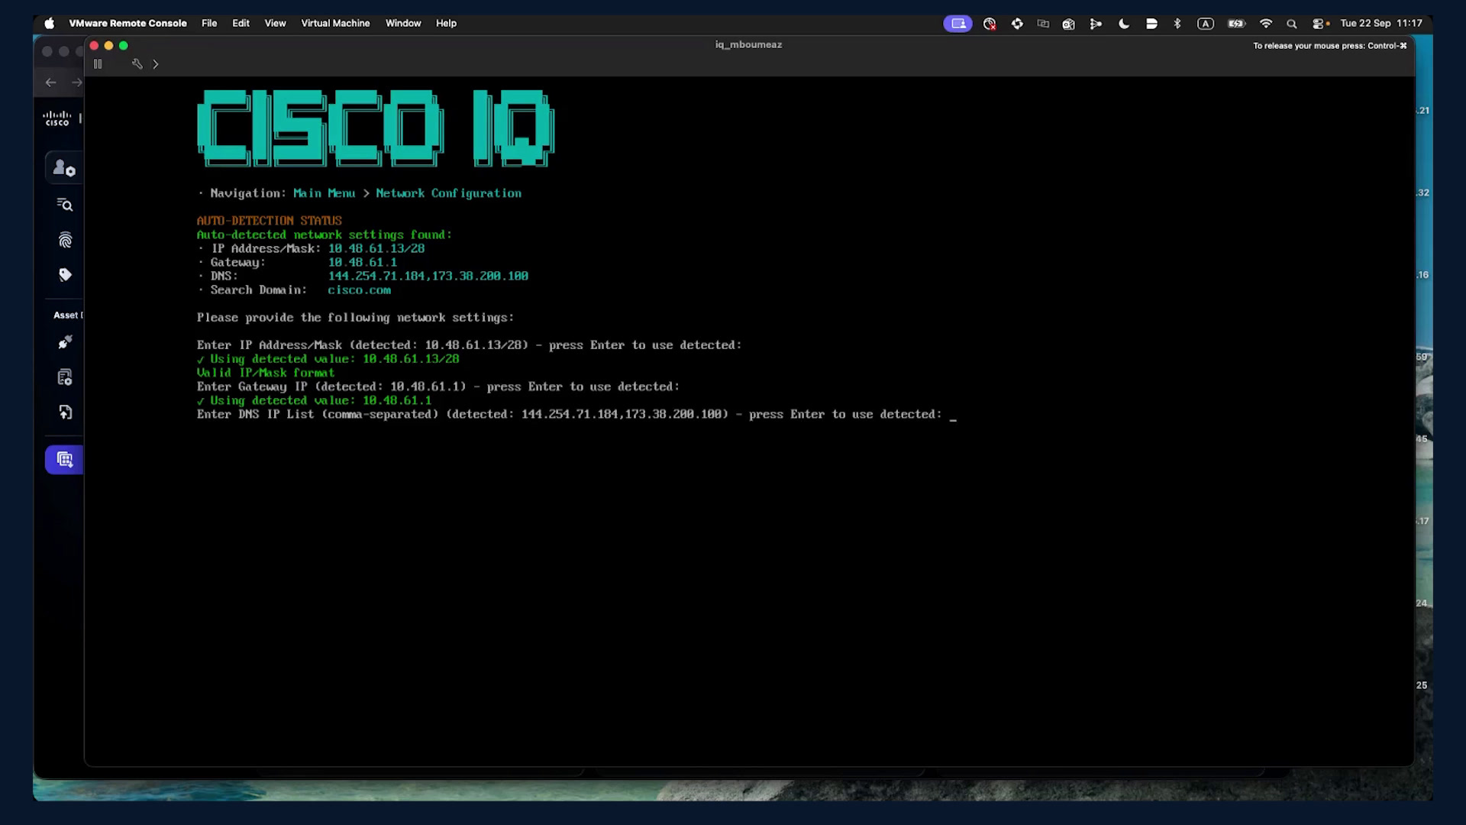The height and width of the screenshot is (825, 1466).
Task: Click the screen sharing menu bar icon
Action: (x=957, y=24)
